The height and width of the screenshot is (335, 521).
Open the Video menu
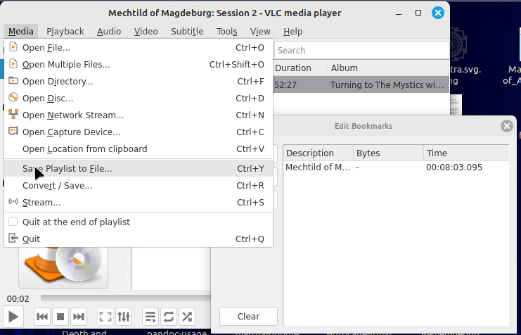click(146, 32)
